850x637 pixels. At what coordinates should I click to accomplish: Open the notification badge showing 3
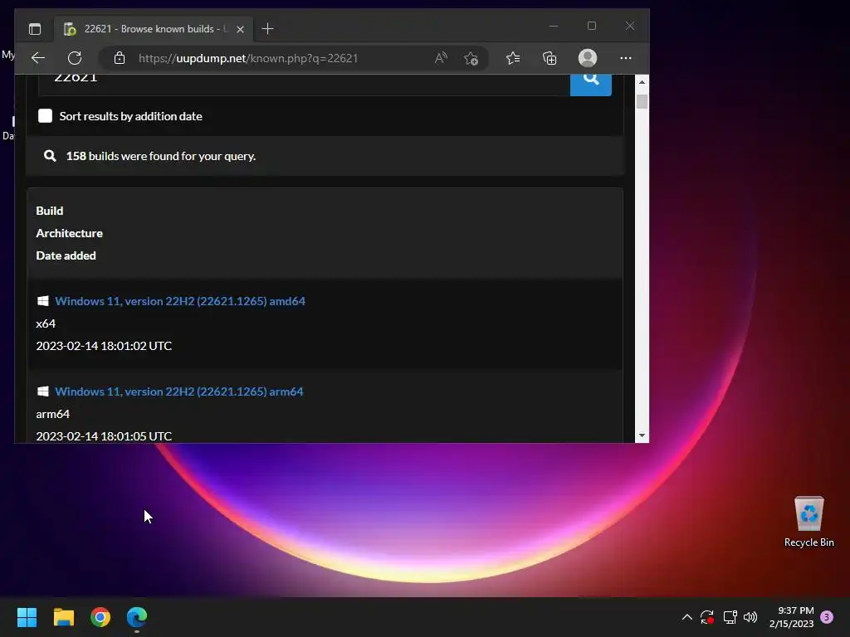(x=827, y=617)
